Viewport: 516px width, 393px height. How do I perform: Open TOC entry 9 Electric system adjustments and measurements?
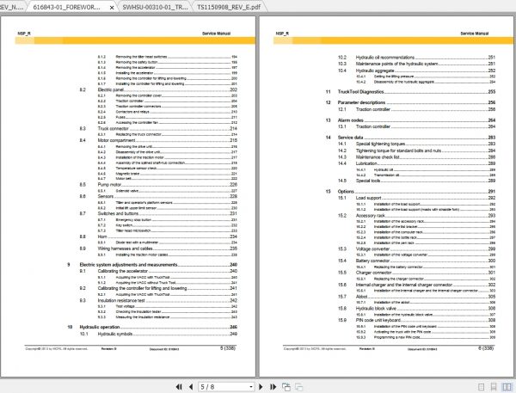click(x=152, y=265)
